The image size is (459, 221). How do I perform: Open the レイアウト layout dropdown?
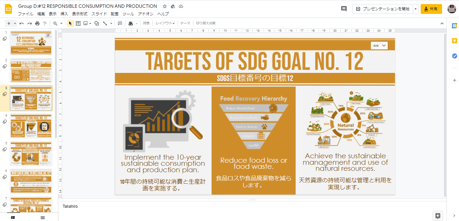tap(165, 23)
